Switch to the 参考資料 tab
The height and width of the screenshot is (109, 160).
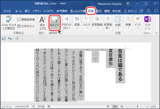(x=55, y=11)
